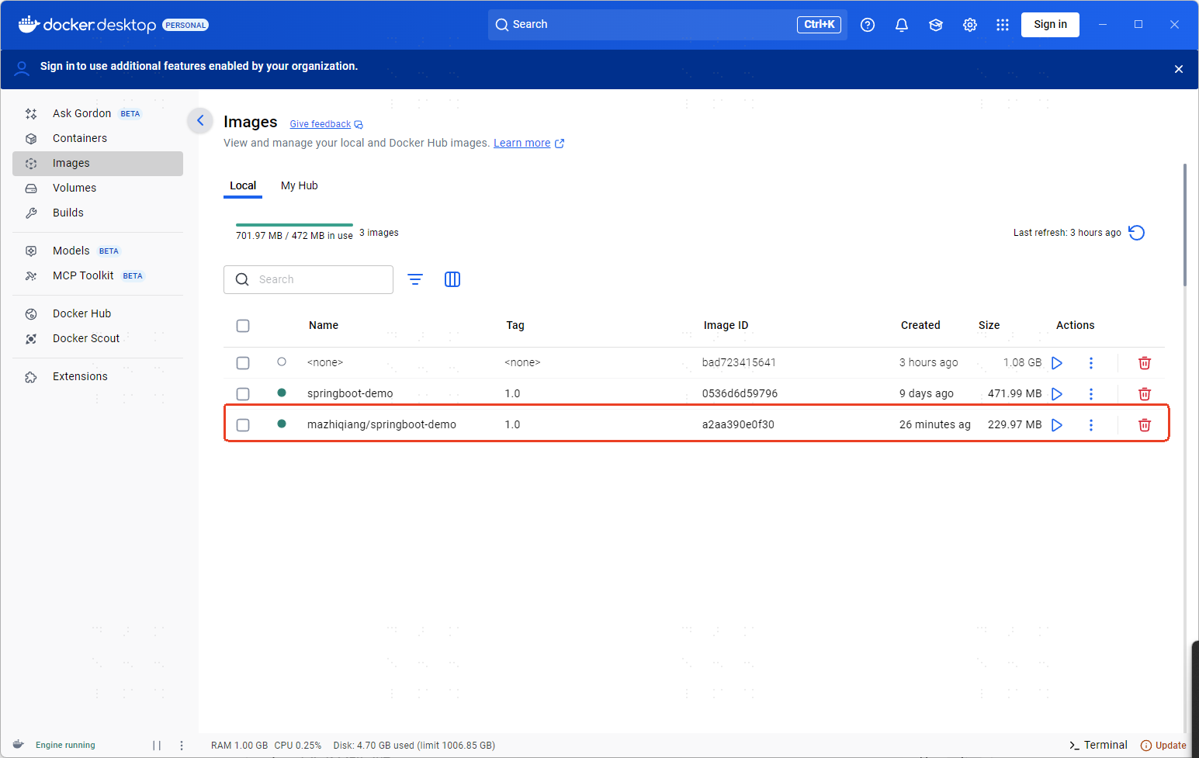Open Docker Scout in the sidebar
The width and height of the screenshot is (1199, 758).
[x=98, y=338]
